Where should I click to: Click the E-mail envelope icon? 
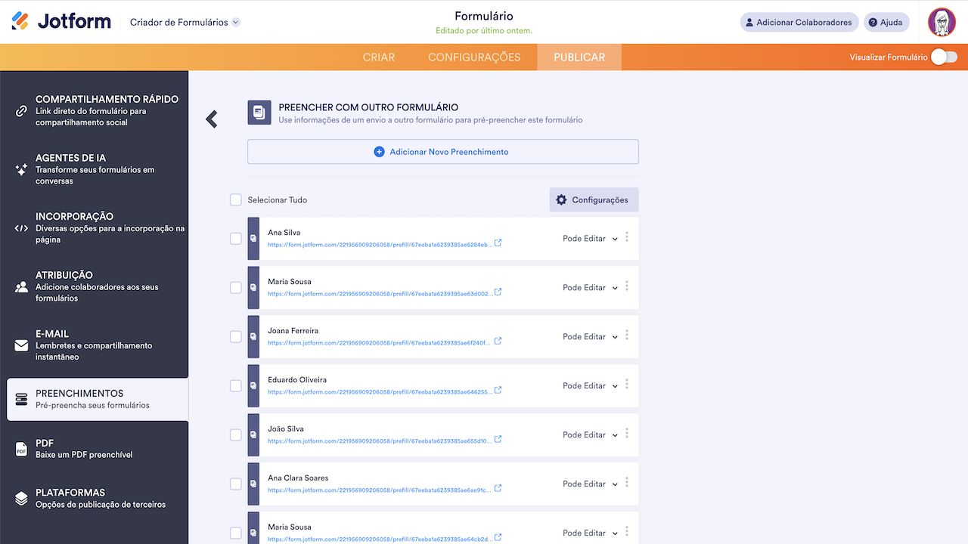click(21, 345)
